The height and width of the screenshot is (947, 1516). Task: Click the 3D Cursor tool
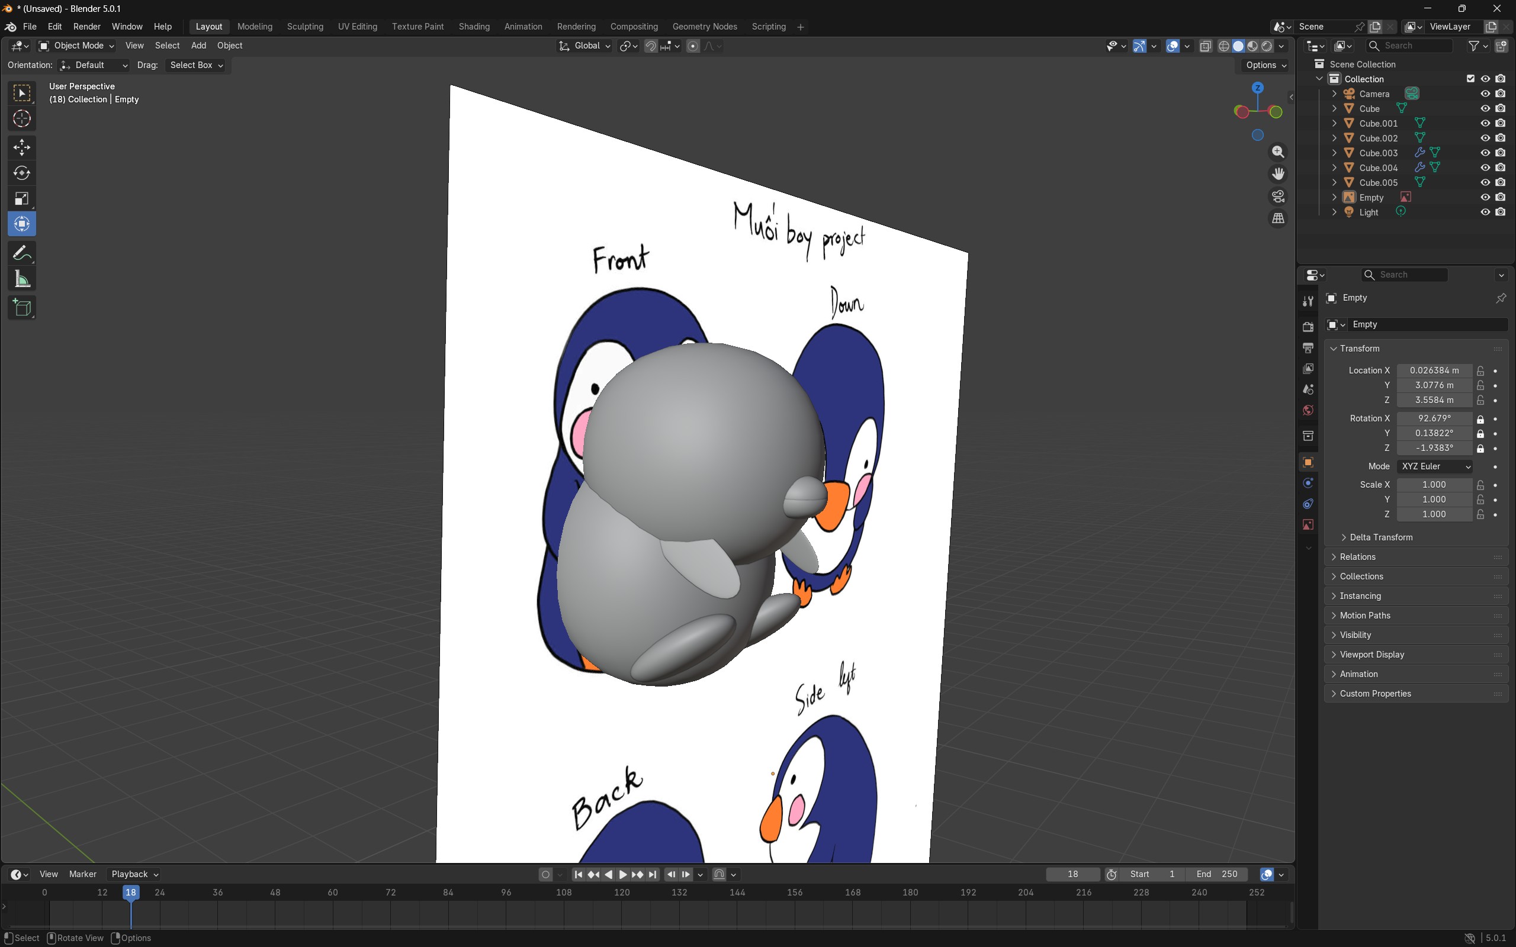click(22, 118)
